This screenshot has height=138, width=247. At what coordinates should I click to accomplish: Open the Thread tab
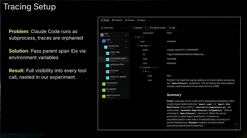(129, 20)
